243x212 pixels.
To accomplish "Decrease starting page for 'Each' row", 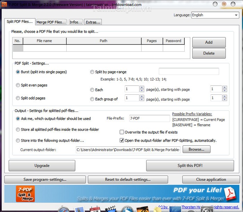I will [x=225, y=91].
